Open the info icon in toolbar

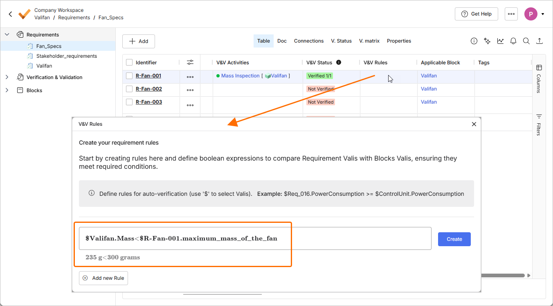click(474, 41)
